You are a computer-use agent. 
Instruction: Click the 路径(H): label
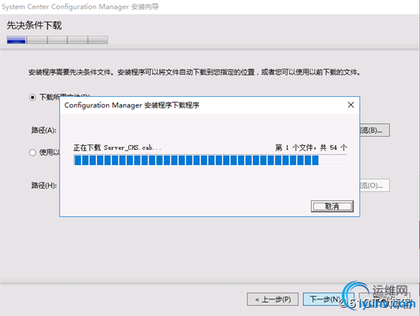tap(44, 185)
